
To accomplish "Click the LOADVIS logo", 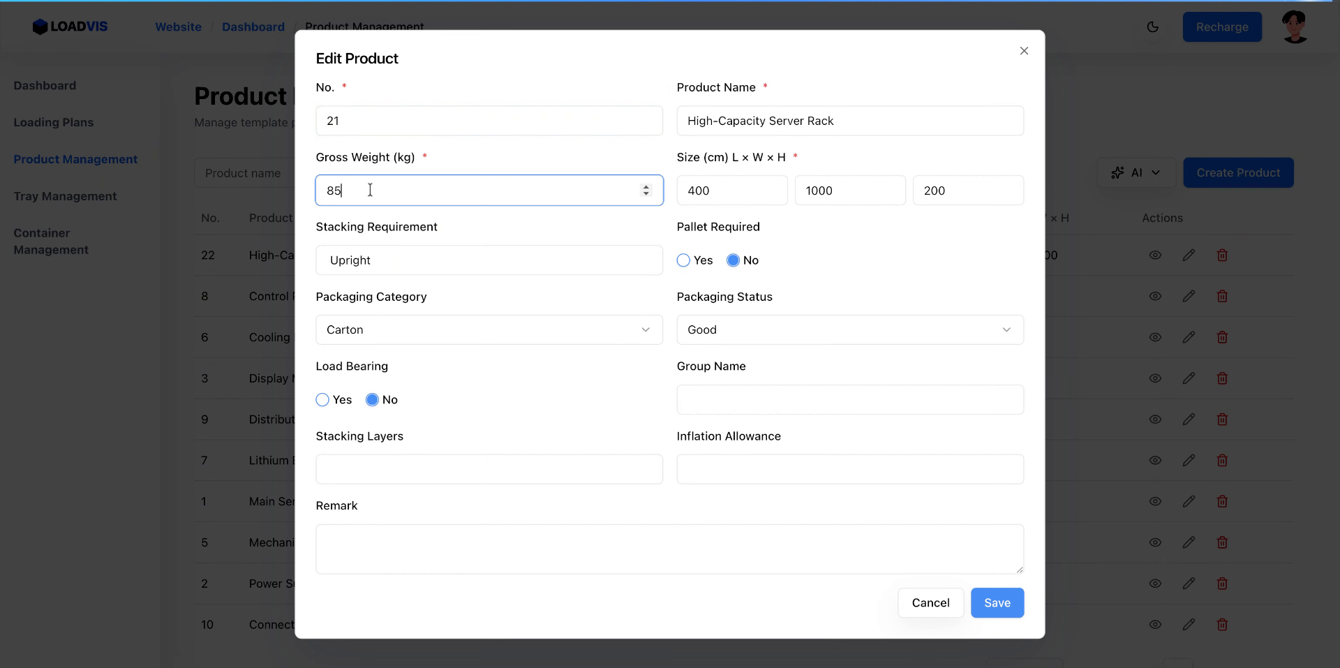I will point(70,27).
